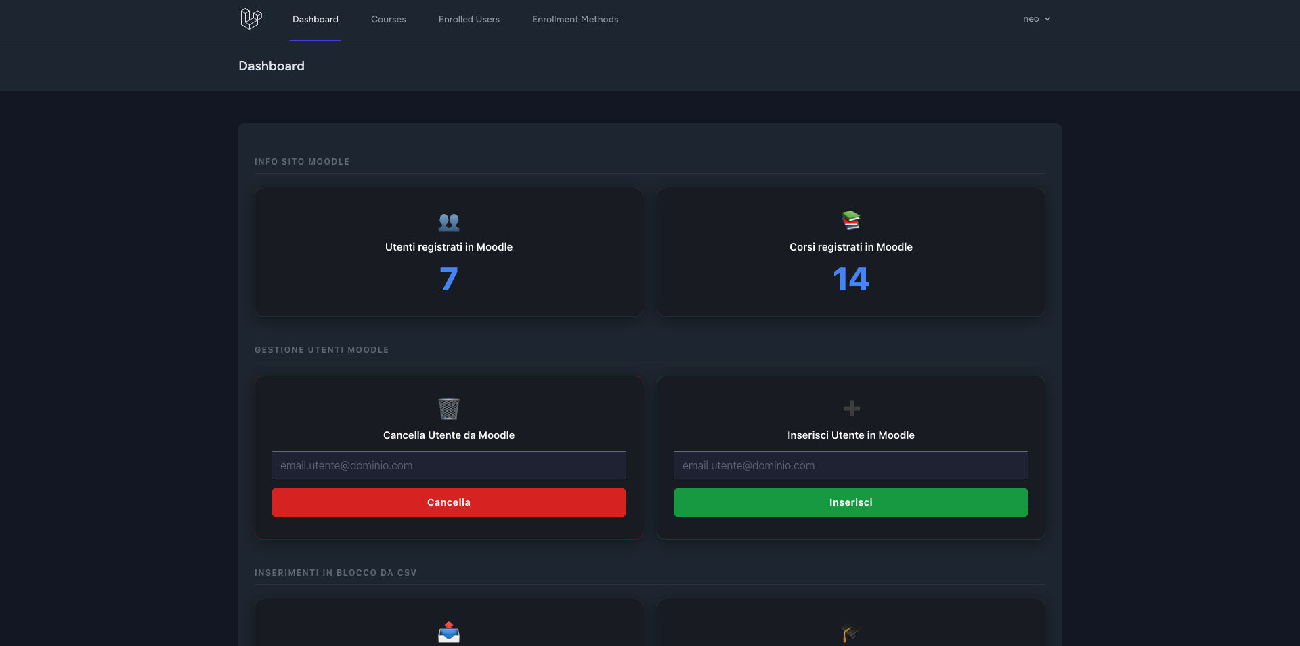Go to the Dashboard tab
The height and width of the screenshot is (646, 1300).
(x=316, y=20)
